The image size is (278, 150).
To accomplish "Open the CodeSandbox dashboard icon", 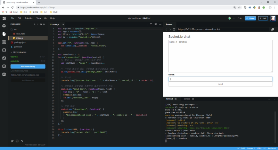I will (4, 18).
